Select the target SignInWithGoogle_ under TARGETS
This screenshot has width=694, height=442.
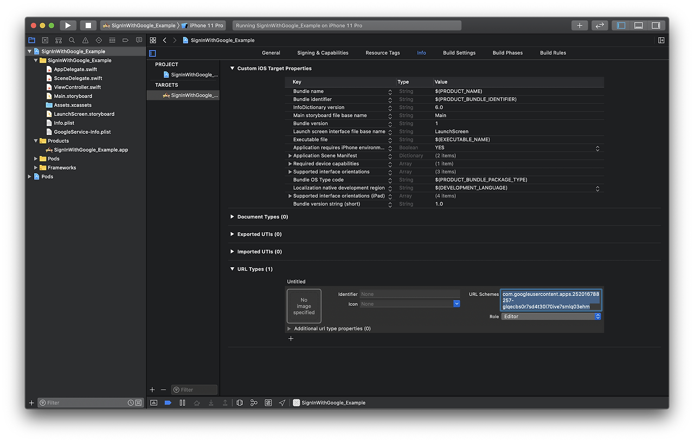[x=190, y=95]
